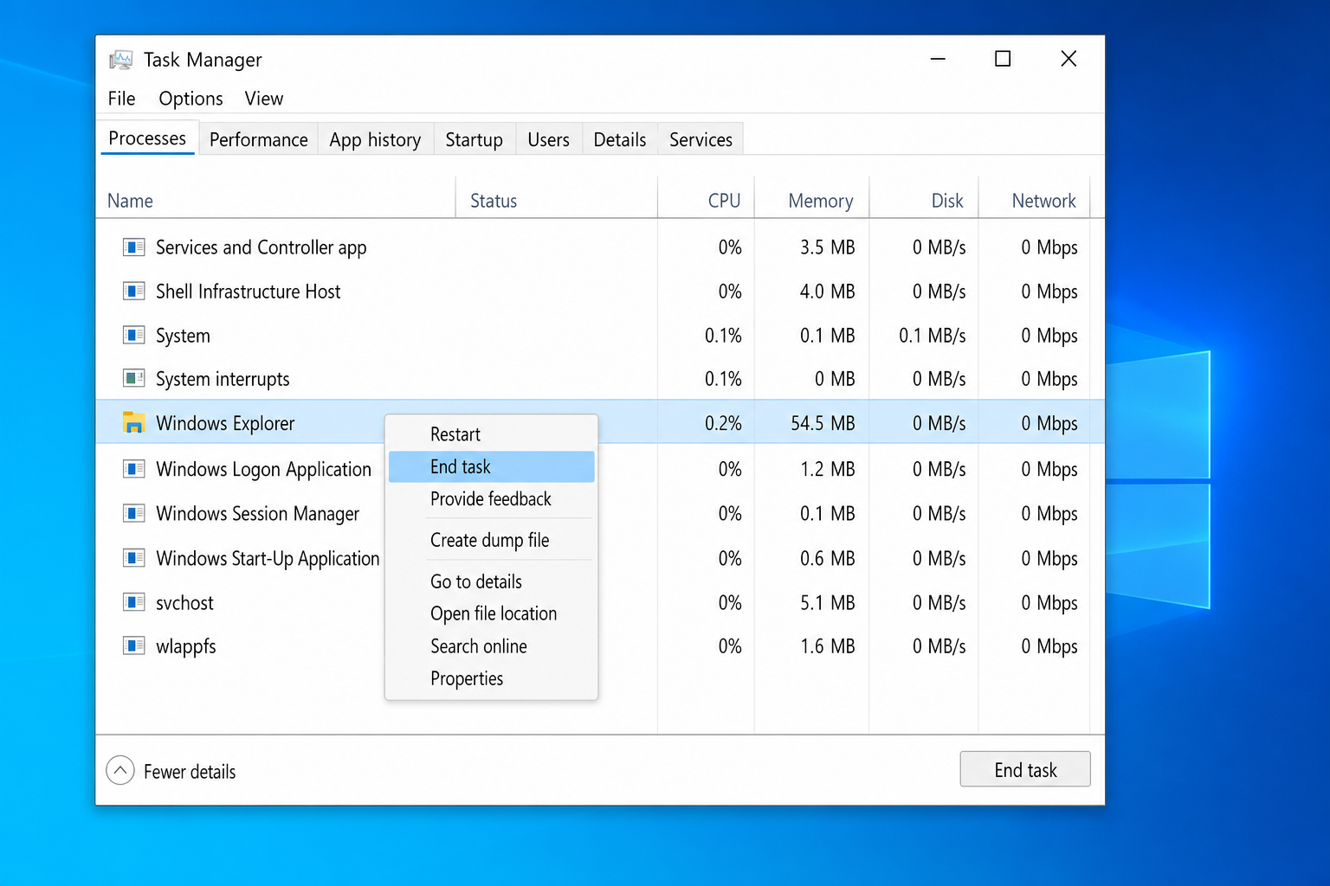This screenshot has height=886, width=1330.
Task: Select Open file location entry
Action: pyautogui.click(x=491, y=613)
